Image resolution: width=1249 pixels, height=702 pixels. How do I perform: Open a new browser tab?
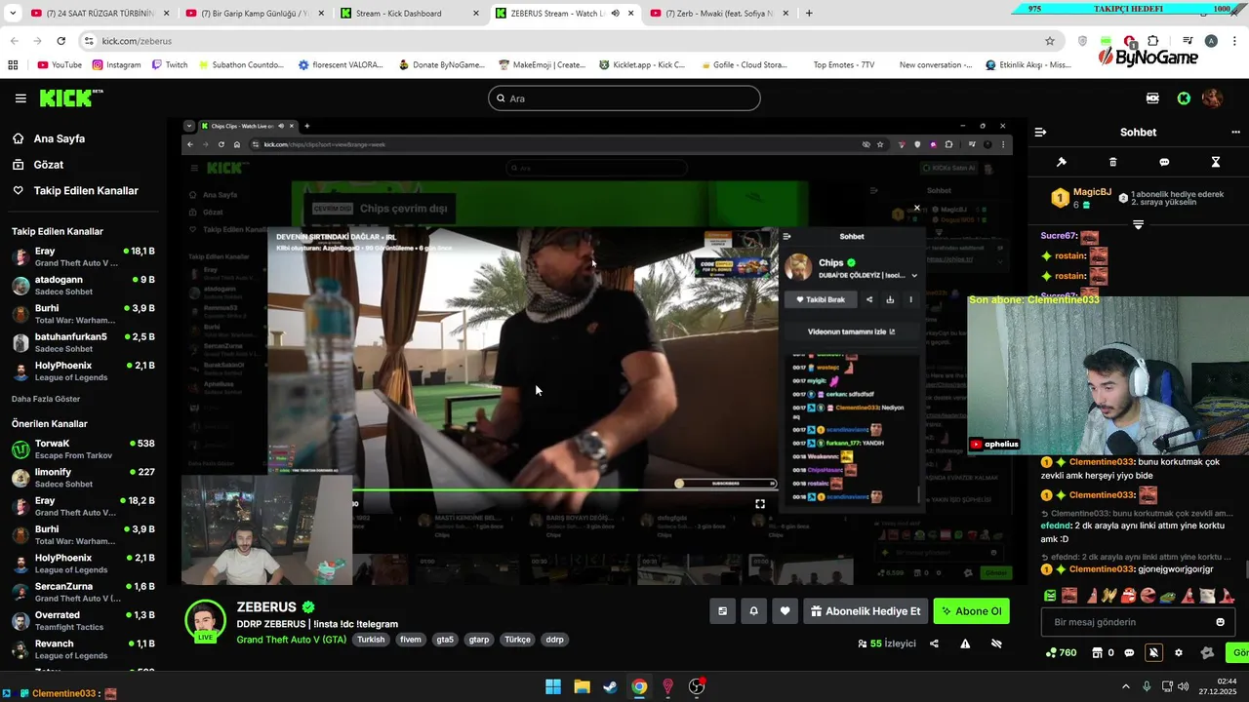point(809,14)
